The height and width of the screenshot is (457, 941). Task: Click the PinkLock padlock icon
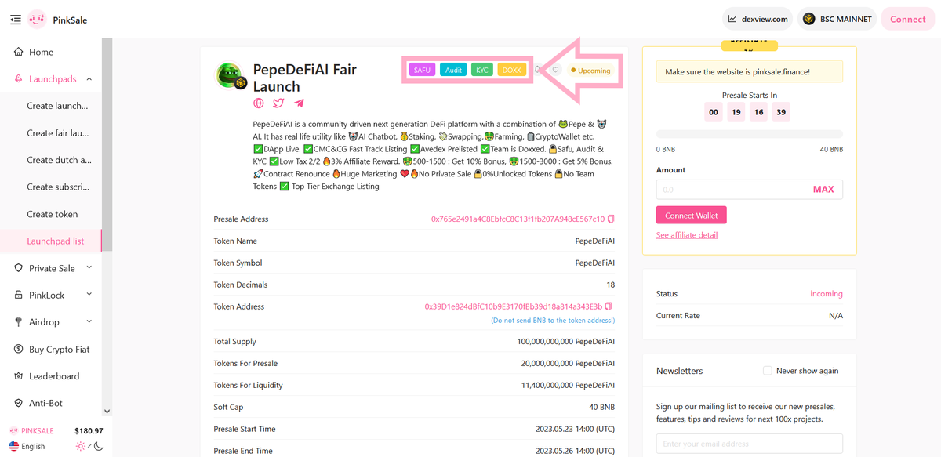coord(18,295)
